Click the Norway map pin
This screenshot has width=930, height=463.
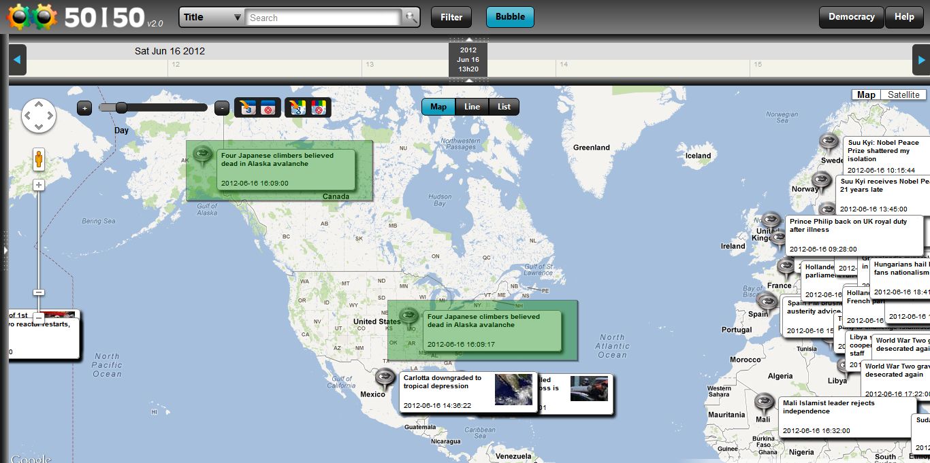pos(822,182)
